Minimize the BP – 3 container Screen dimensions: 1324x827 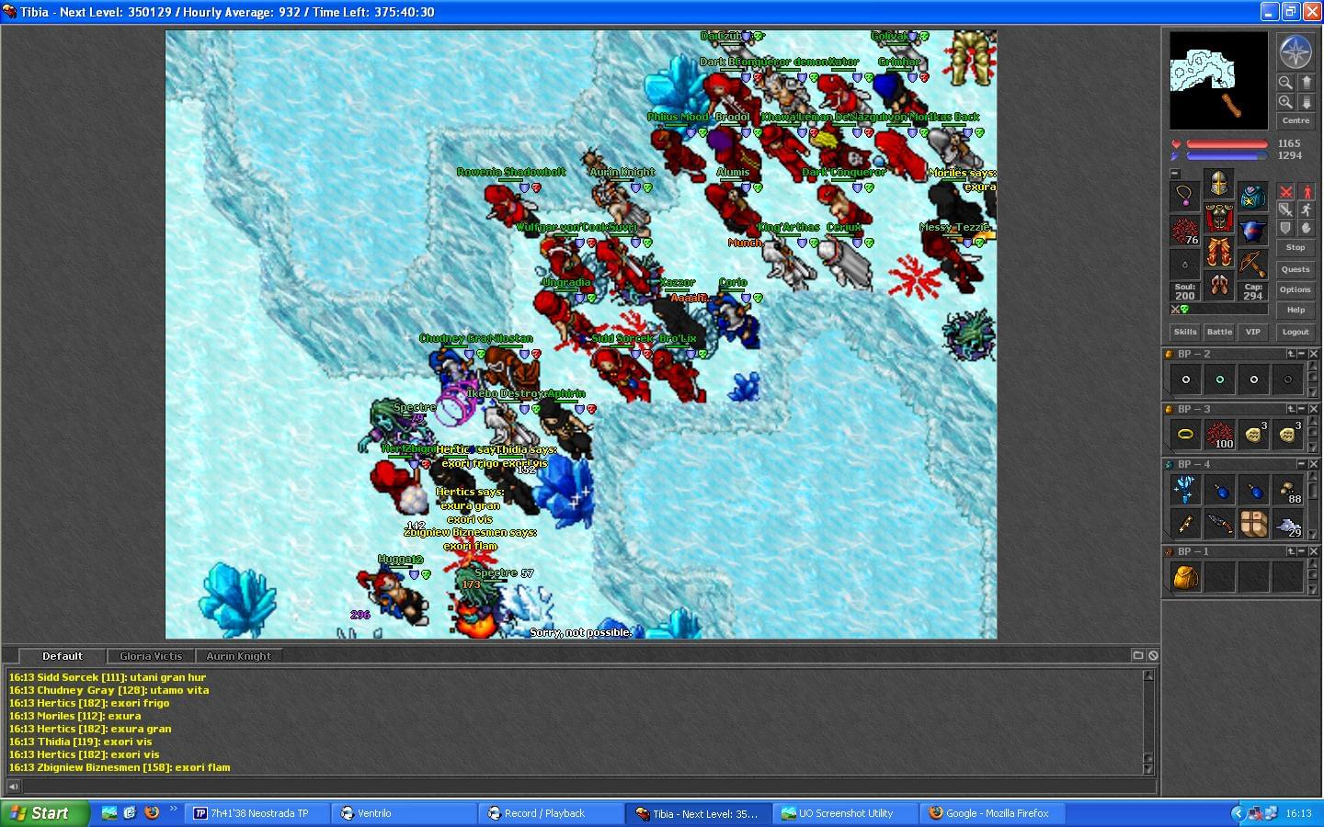[1302, 409]
